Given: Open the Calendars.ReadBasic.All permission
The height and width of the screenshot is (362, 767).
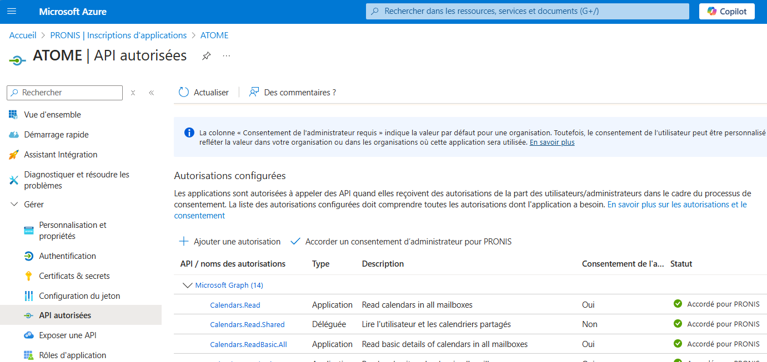Looking at the screenshot, I should pos(248,345).
